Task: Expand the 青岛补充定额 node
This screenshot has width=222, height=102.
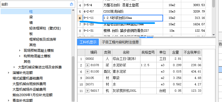Action: pos(9,100)
